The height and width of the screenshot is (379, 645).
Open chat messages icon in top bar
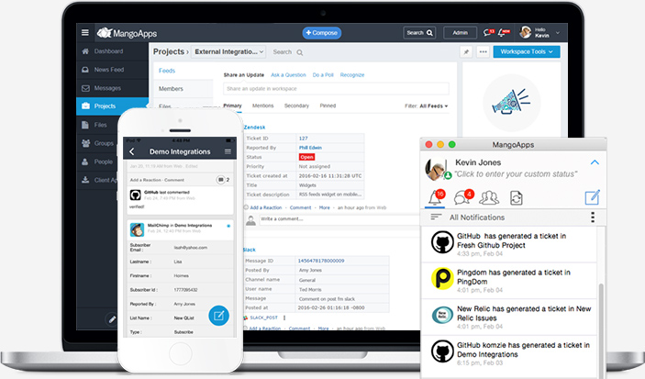489,32
